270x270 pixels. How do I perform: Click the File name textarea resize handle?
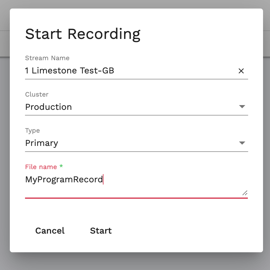pos(245,193)
